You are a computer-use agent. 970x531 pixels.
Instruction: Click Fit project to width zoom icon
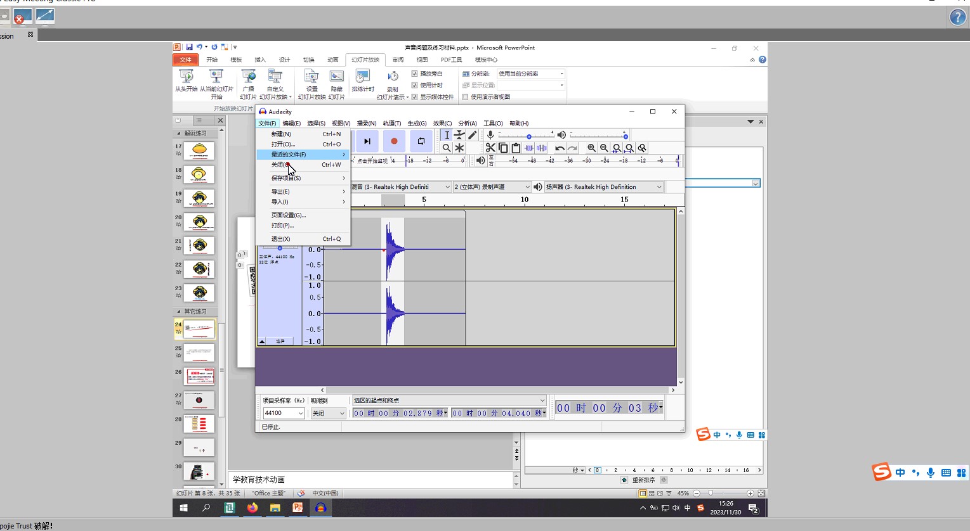point(629,148)
